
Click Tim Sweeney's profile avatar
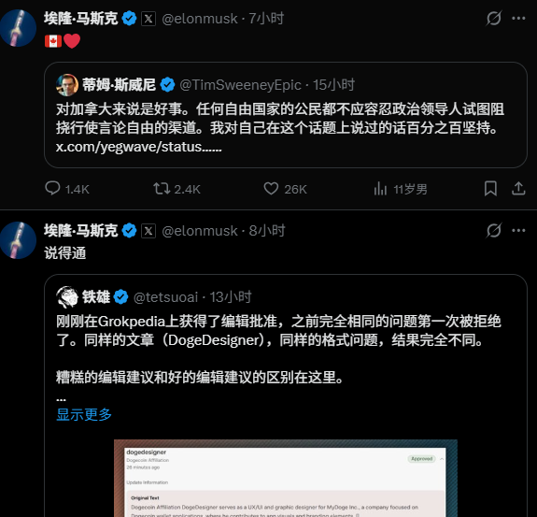coord(67,85)
